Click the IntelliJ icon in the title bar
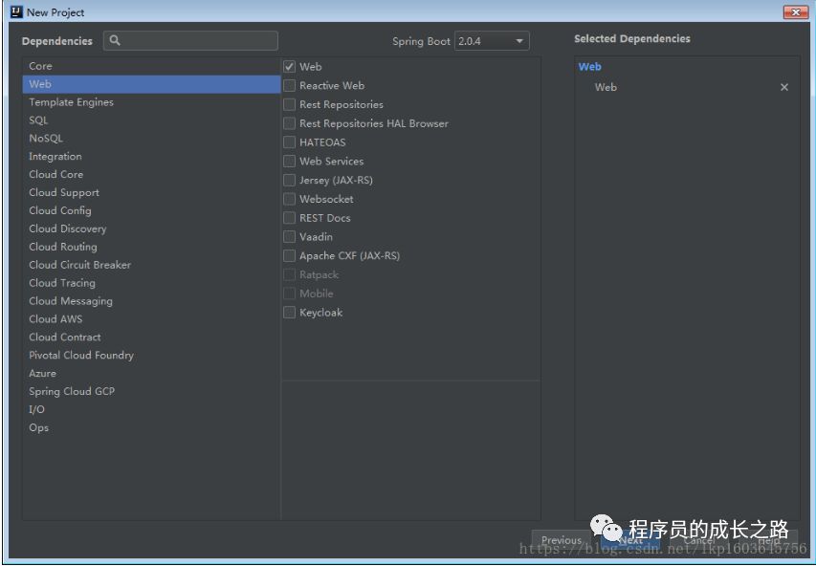Viewport: 816px width, 566px height. click(x=16, y=12)
